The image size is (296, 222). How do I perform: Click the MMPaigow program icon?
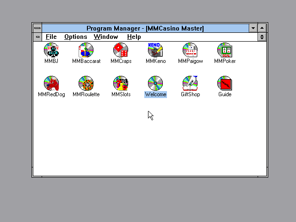tap(190, 50)
